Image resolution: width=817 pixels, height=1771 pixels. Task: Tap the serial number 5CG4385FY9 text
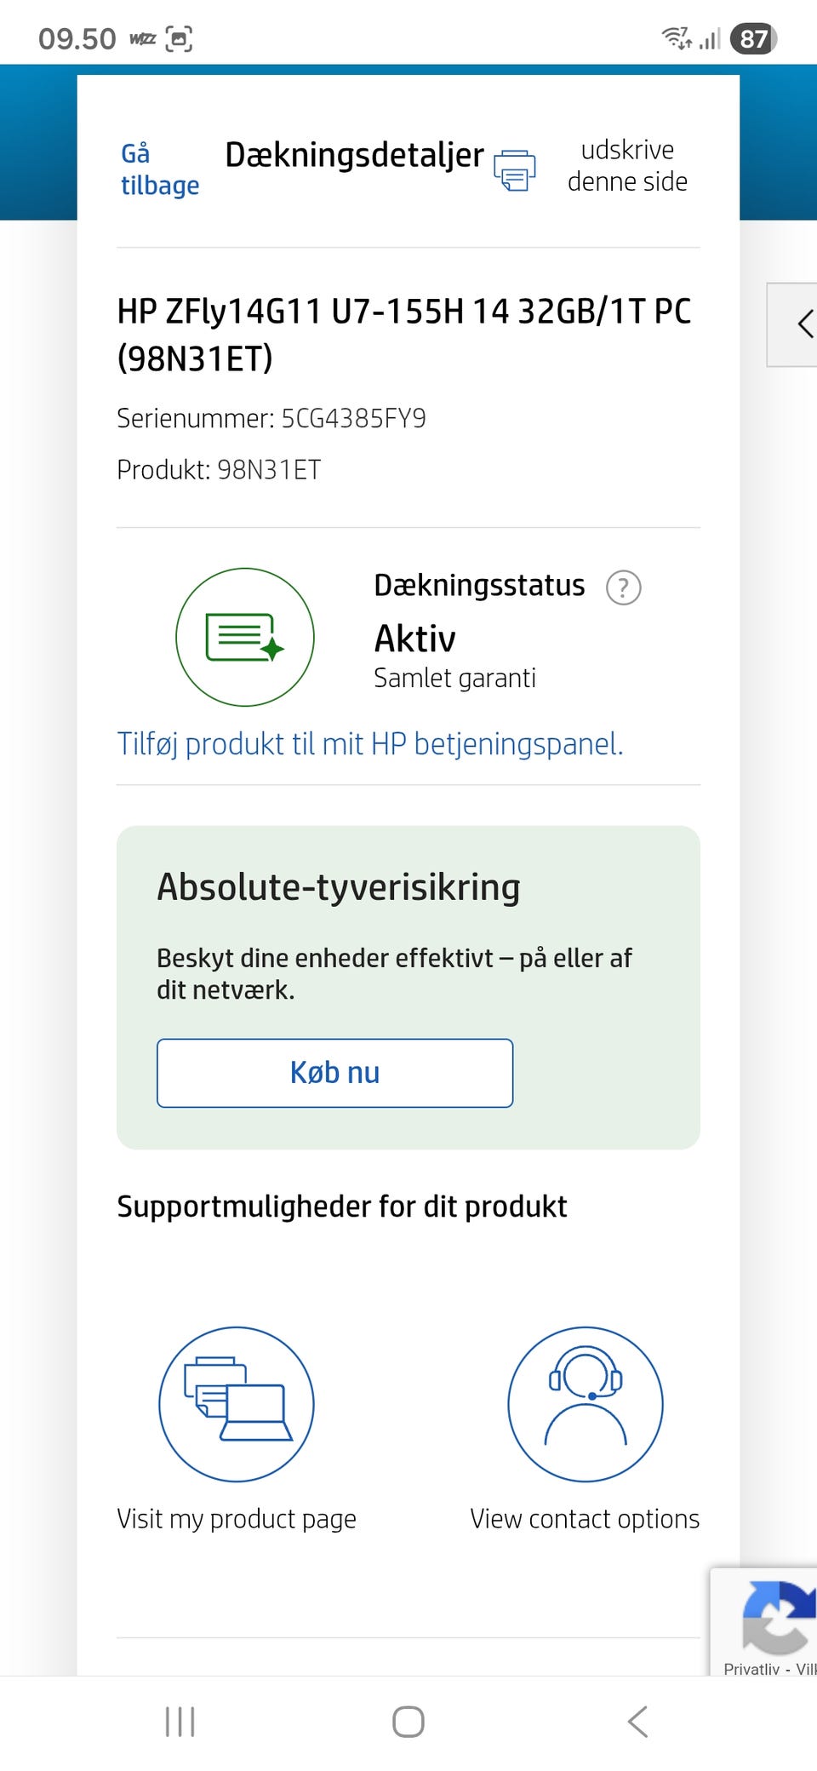coord(354,419)
